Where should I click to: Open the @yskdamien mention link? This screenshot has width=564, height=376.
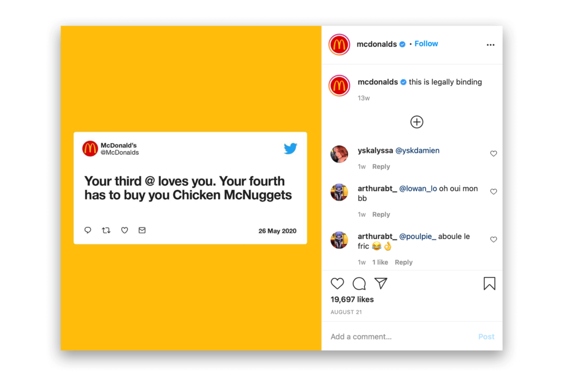tap(417, 150)
